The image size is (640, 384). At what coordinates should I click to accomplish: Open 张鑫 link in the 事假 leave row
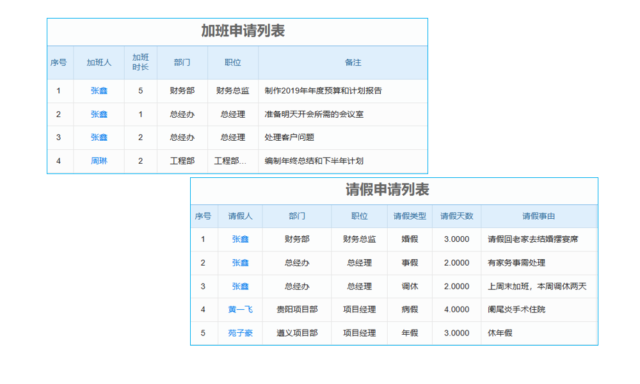[241, 262]
